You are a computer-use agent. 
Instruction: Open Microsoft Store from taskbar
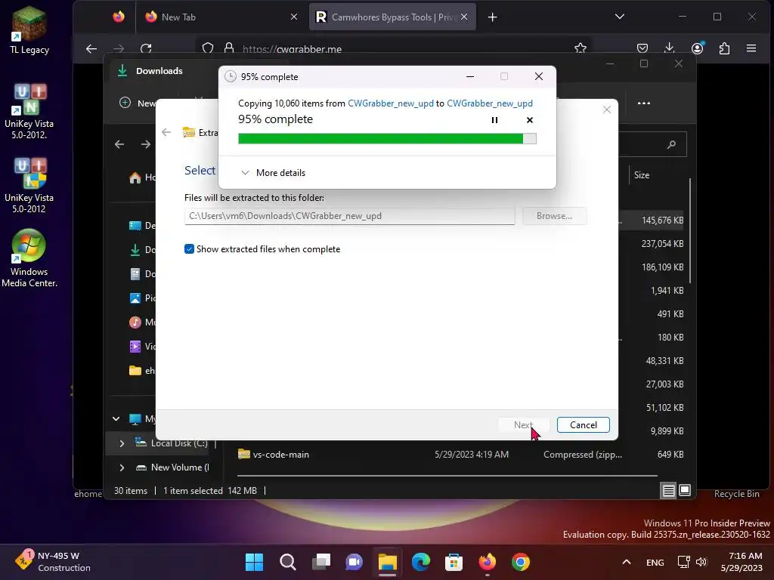(x=454, y=562)
